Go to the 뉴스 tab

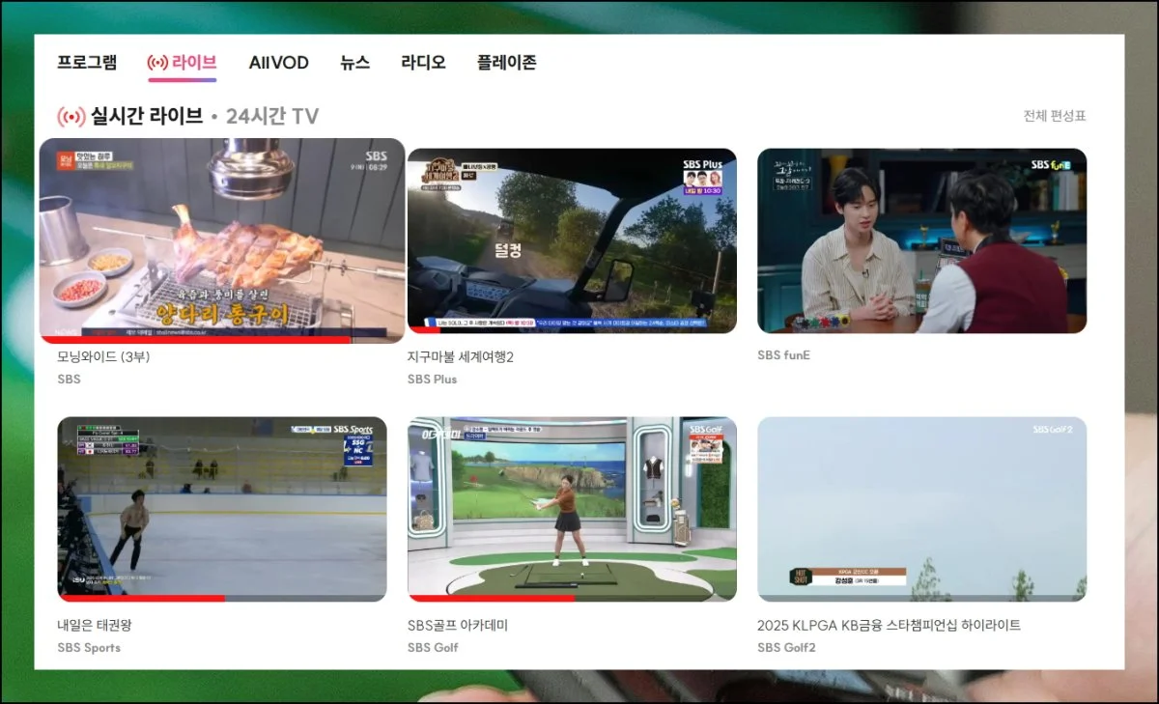tap(353, 62)
